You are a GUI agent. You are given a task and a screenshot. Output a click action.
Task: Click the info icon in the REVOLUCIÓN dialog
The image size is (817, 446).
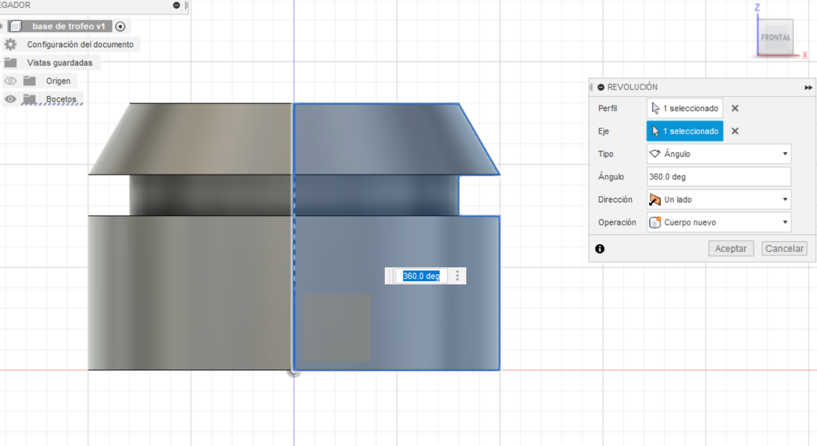(x=600, y=249)
